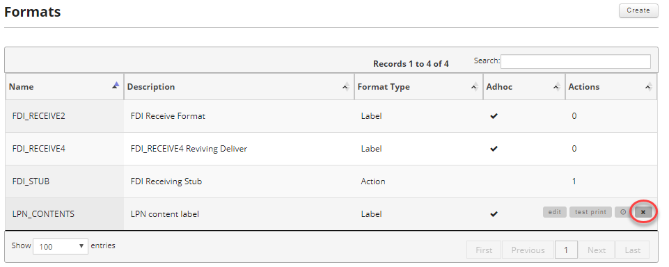Click the delete x icon for LPN_CONTENTS
Screen dimensions: 669x267
click(x=643, y=212)
